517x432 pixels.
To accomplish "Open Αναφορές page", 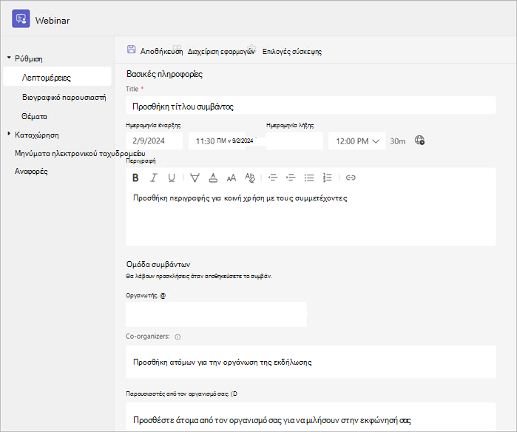I will (x=31, y=171).
